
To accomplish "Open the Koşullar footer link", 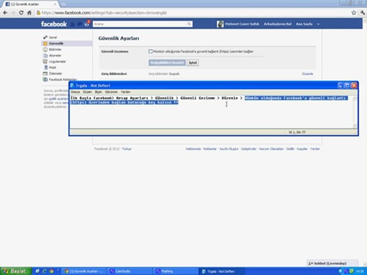I will click(x=302, y=149).
